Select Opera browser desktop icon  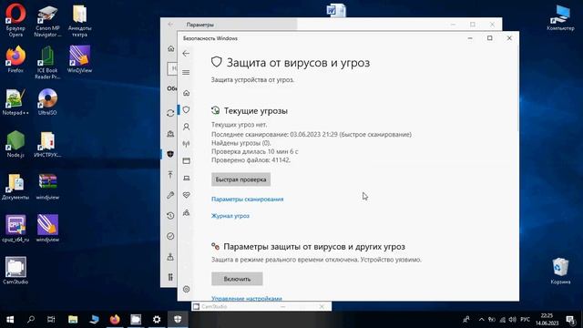click(15, 20)
